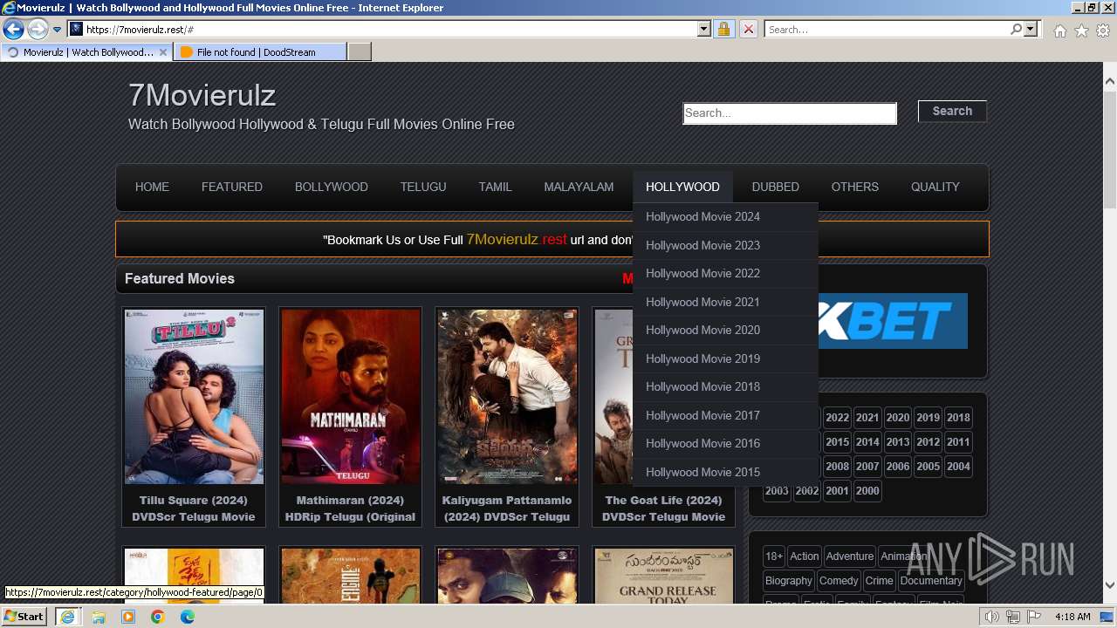Click the Stop loading X button
Viewport: 1117px width, 628px height.
[x=748, y=29]
